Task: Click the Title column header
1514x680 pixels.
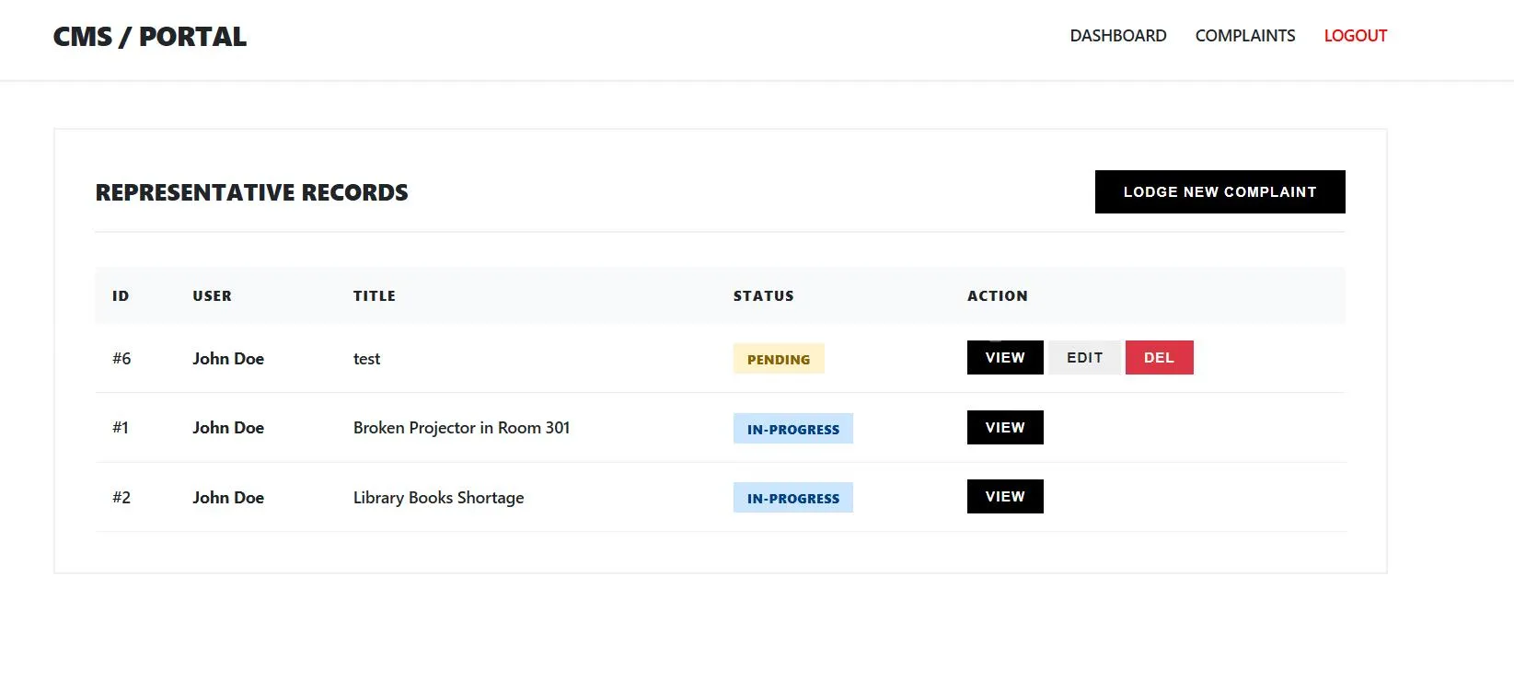Action: pos(374,296)
